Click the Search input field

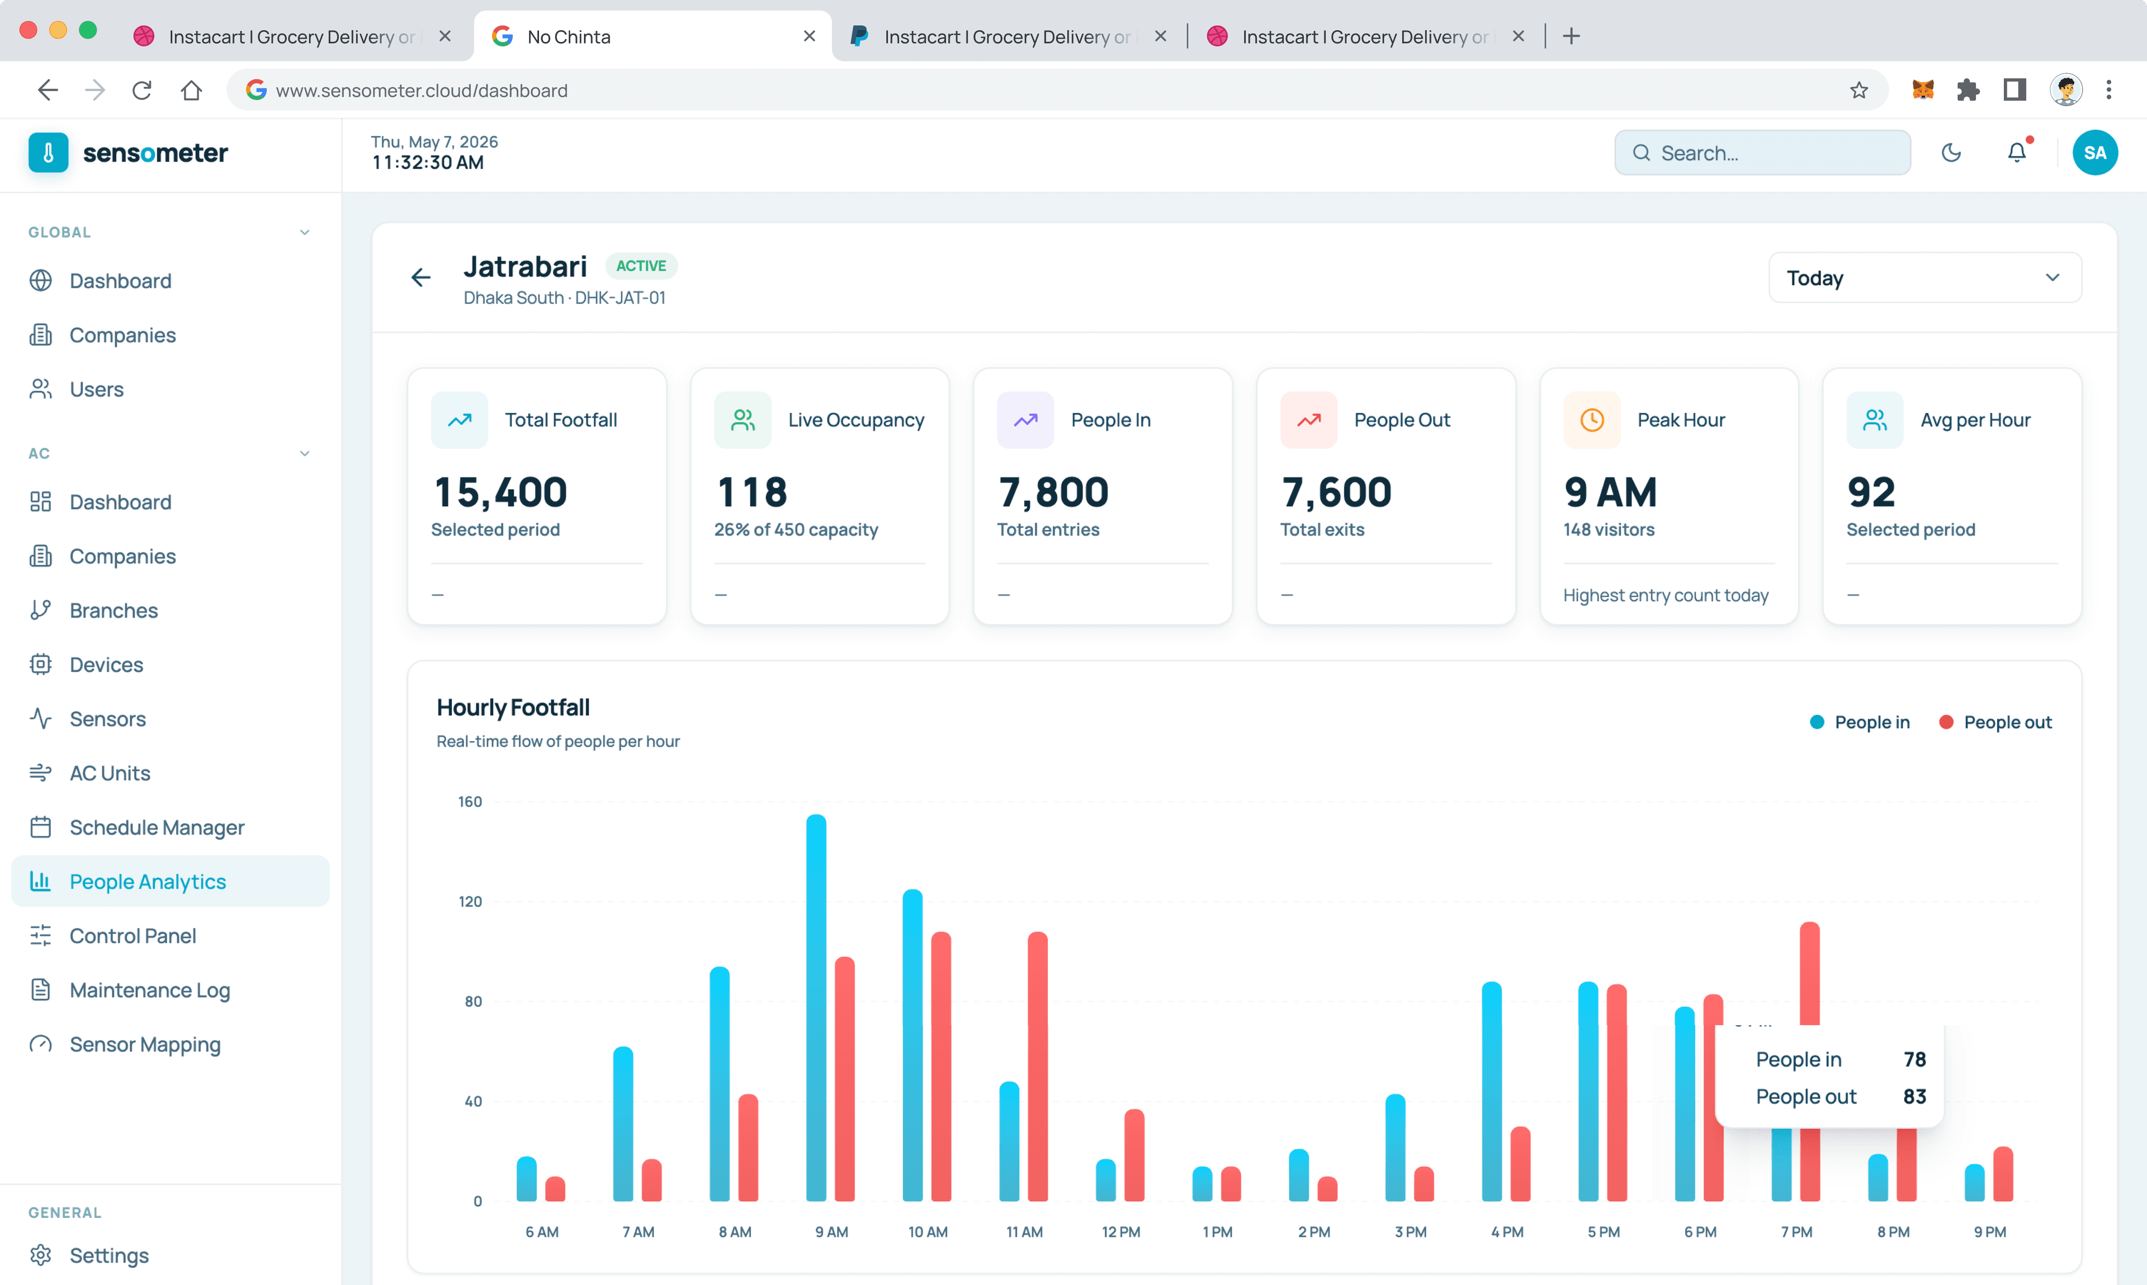point(1762,153)
